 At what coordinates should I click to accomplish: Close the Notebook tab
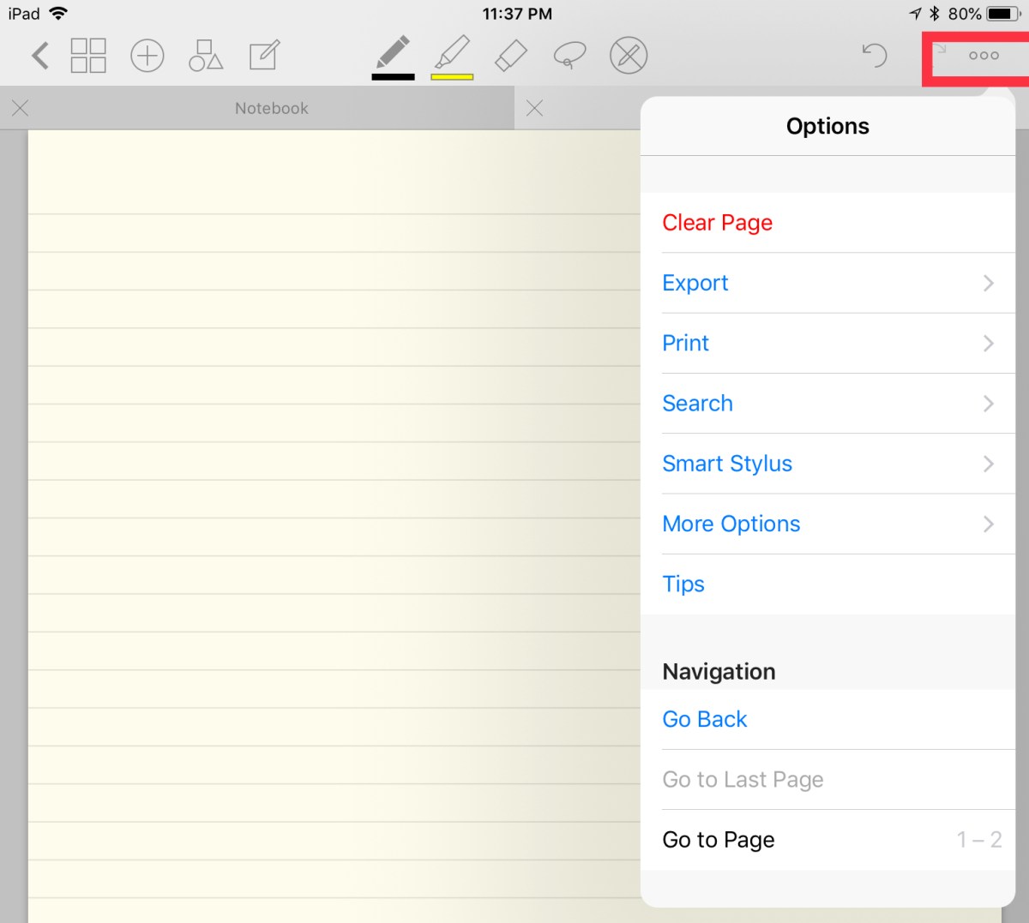(x=21, y=108)
